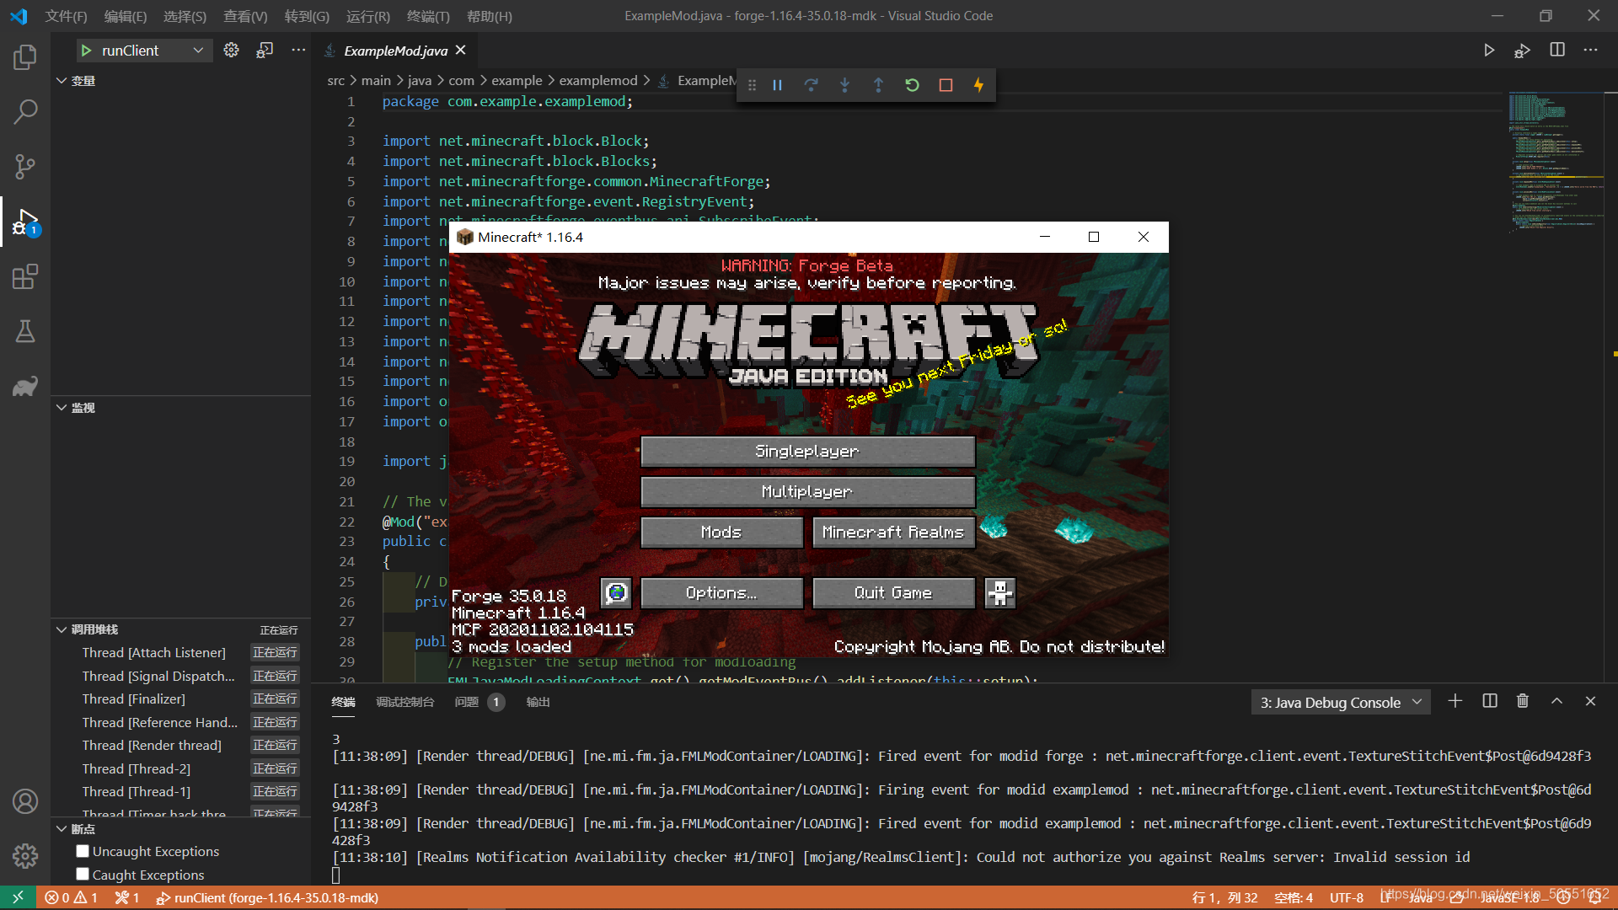The height and width of the screenshot is (910, 1618).
Task: Click the Singleplayer button
Action: (x=807, y=452)
